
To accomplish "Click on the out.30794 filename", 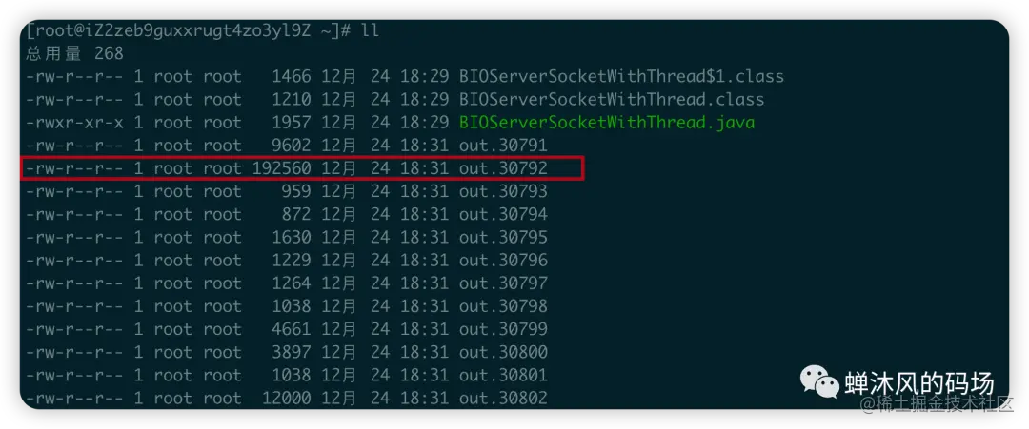I will point(503,214).
